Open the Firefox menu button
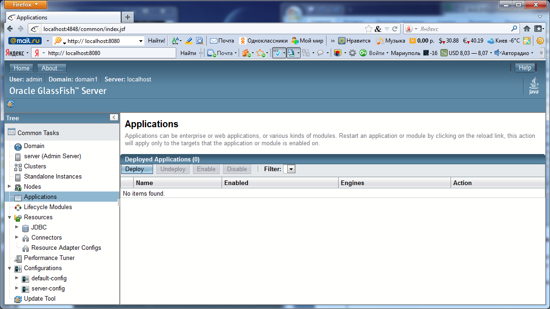550x309 pixels. coord(25,5)
